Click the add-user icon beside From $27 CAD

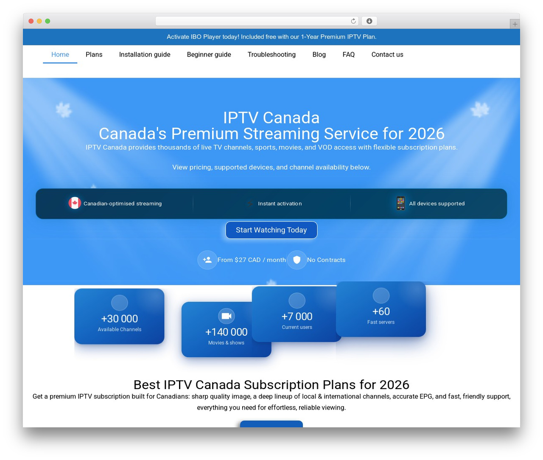click(x=207, y=260)
